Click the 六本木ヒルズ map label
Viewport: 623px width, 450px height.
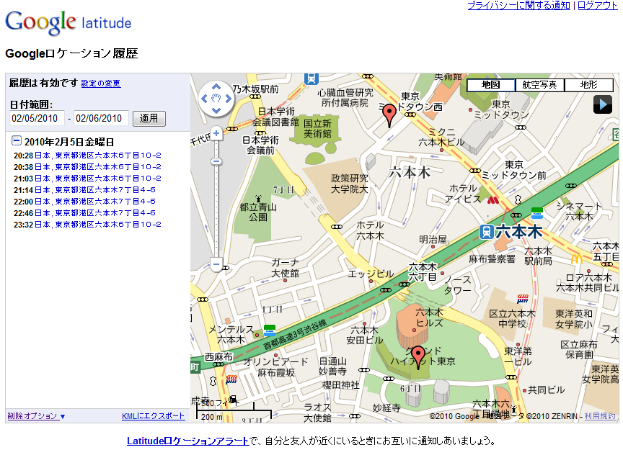point(429,318)
